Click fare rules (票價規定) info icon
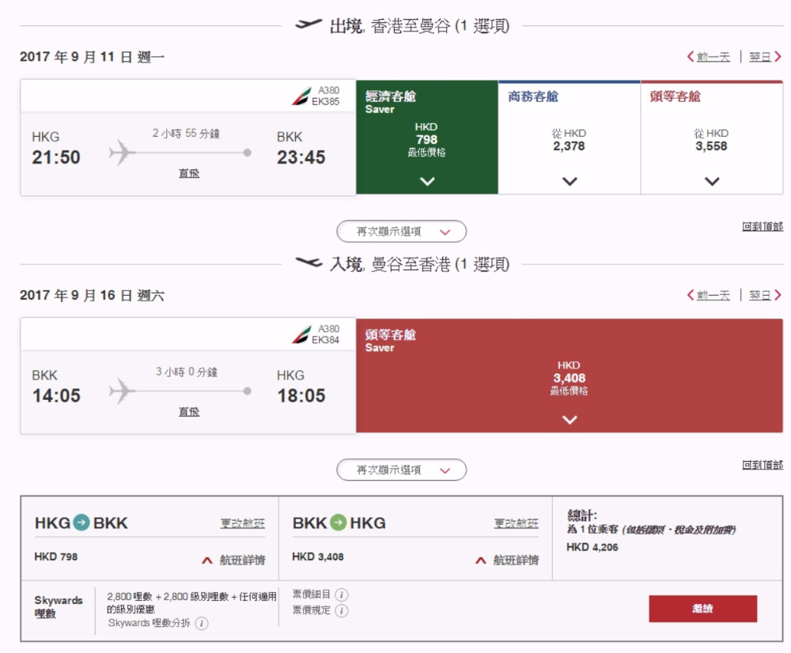 click(342, 610)
